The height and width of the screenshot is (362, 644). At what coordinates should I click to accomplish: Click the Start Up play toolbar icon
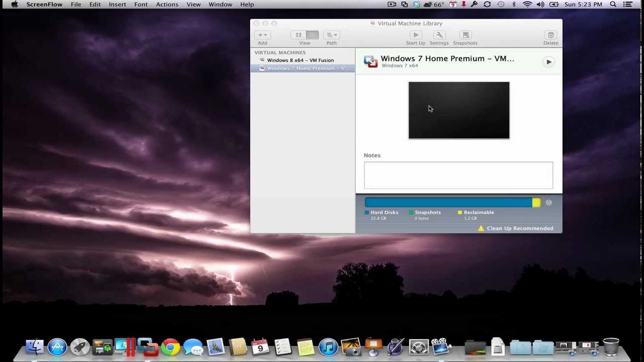pyautogui.click(x=416, y=35)
